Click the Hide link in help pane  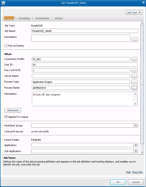[x=128, y=172]
